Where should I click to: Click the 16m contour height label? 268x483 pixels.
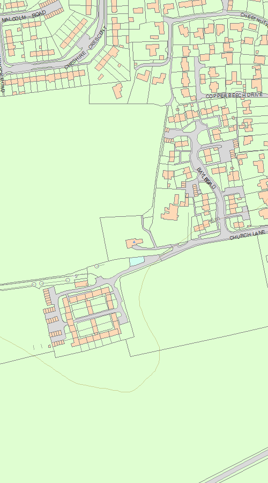(215, 219)
